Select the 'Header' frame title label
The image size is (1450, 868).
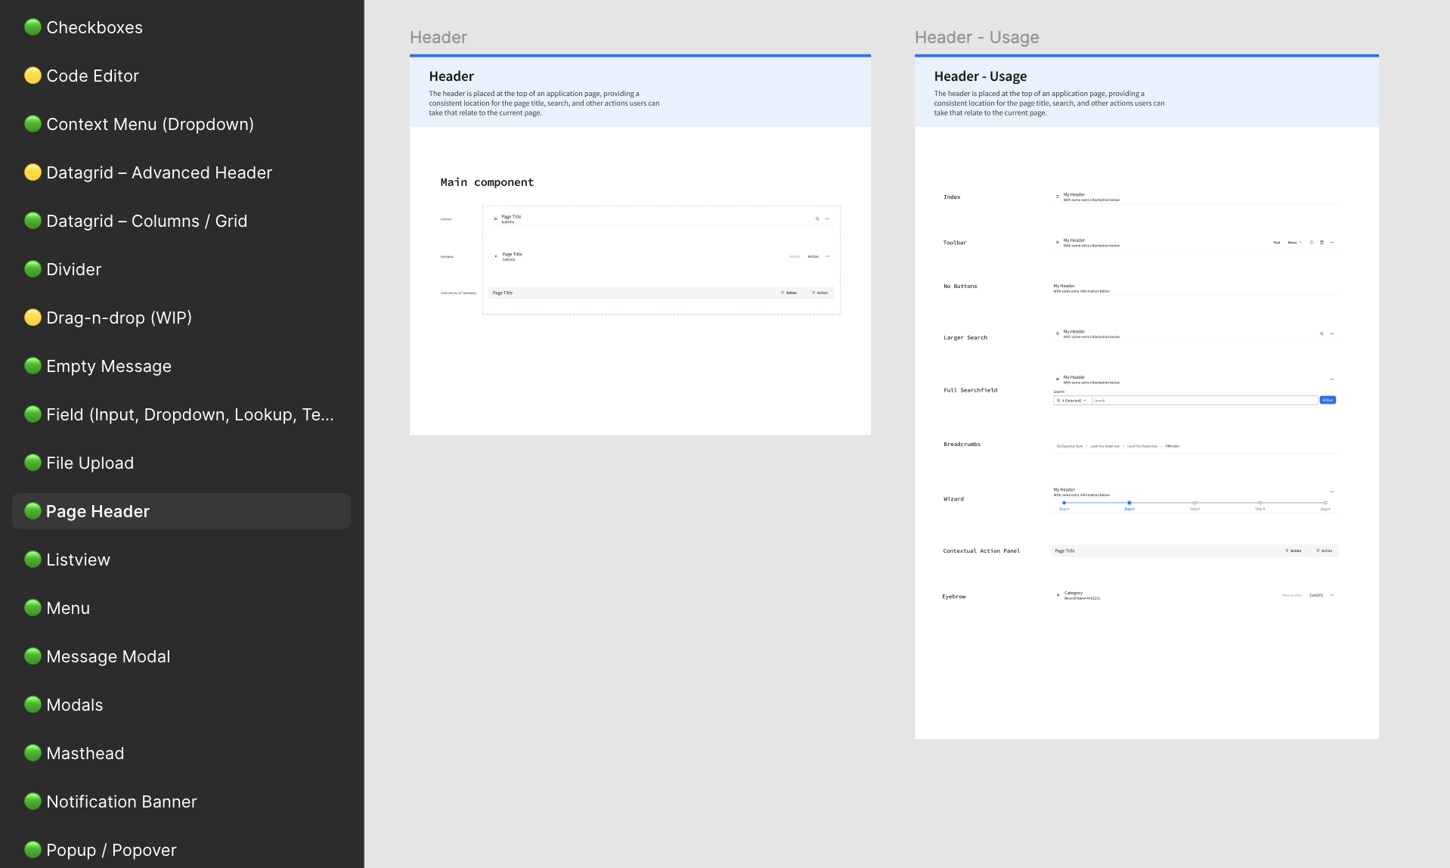click(x=438, y=37)
